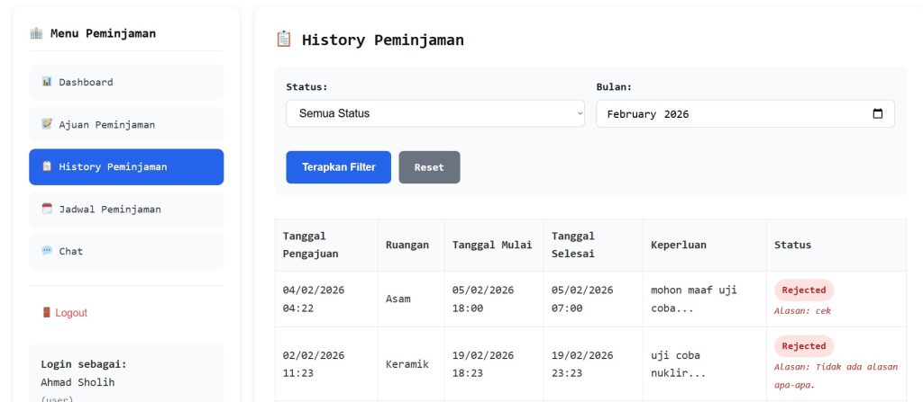Click the Status dropdown chevron arrow
The width and height of the screenshot is (923, 402).
pos(579,113)
